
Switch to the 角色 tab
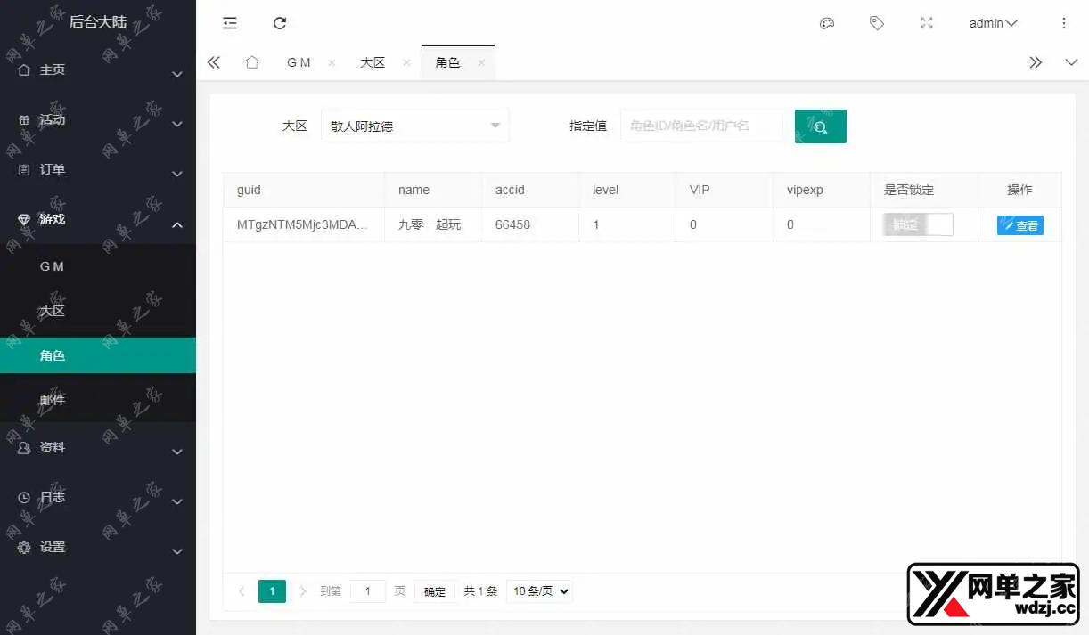[x=447, y=62]
